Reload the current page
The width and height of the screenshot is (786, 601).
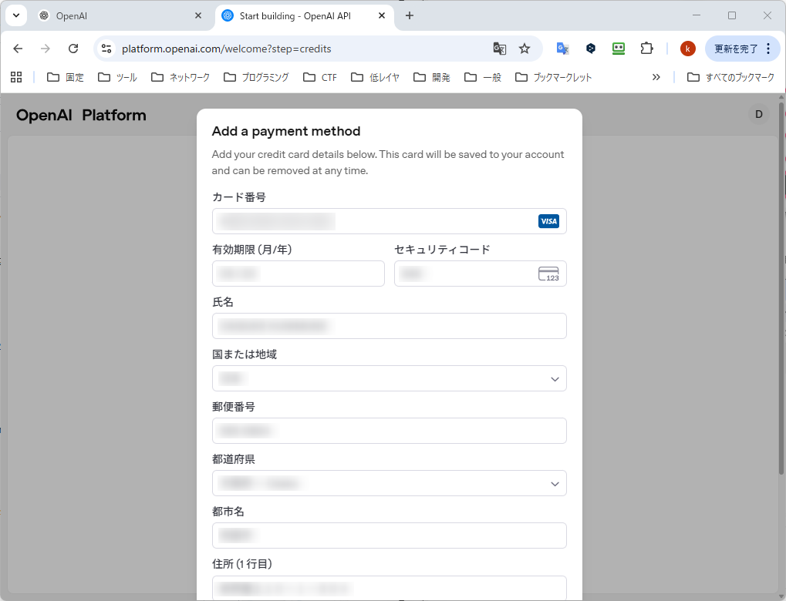pyautogui.click(x=73, y=48)
